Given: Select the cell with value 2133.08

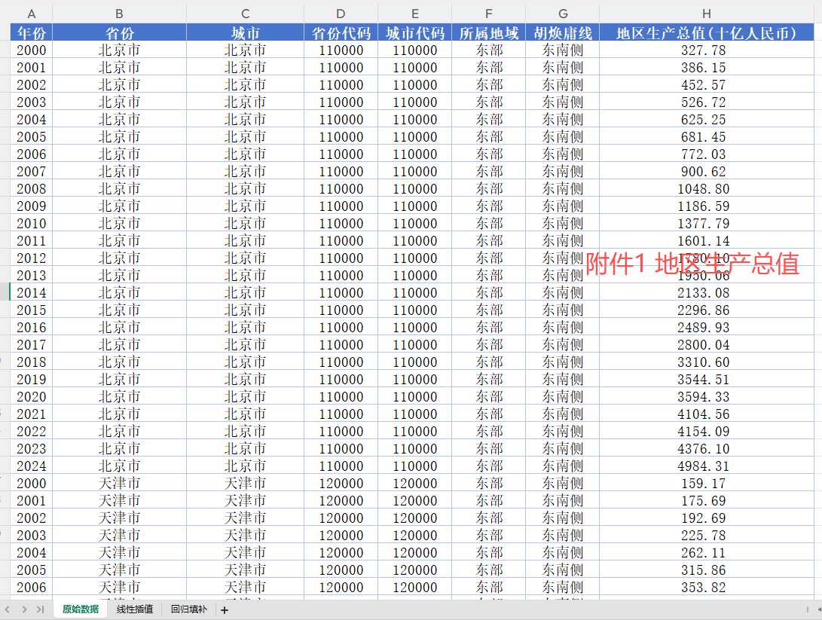Looking at the screenshot, I should tap(707, 292).
